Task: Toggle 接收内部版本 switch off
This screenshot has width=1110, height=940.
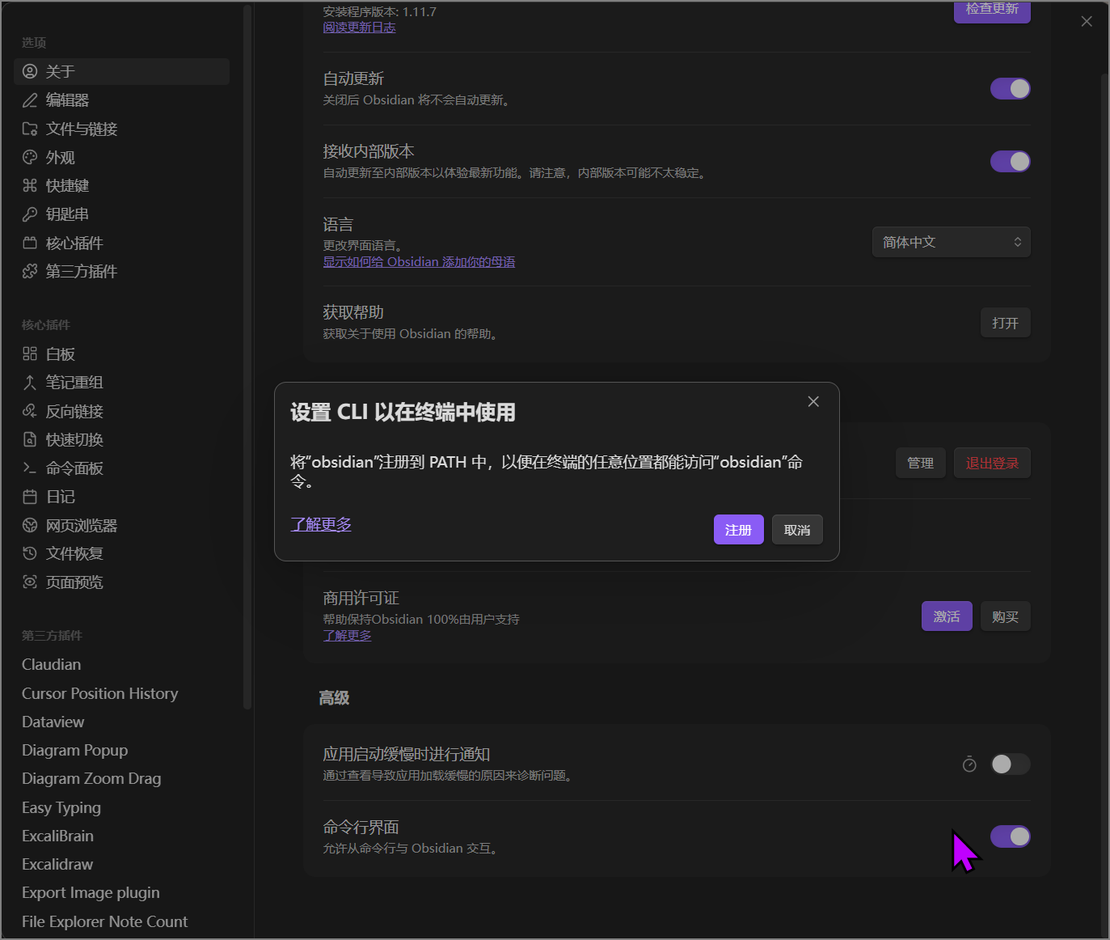Action: point(1011,161)
